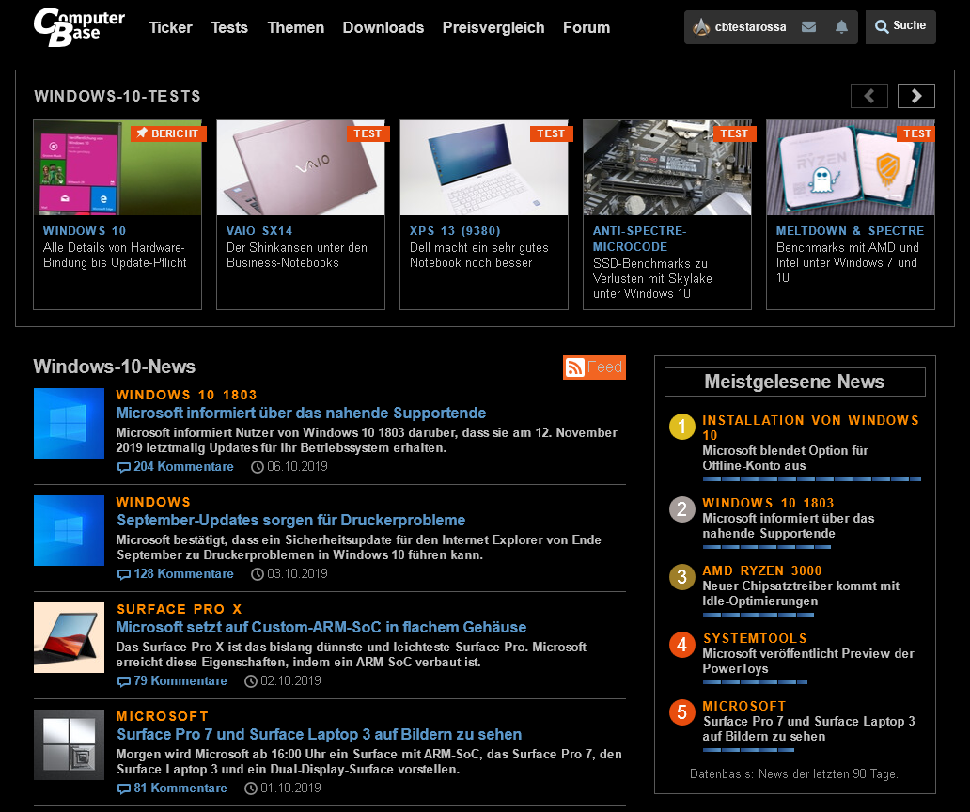The width and height of the screenshot is (970, 812).
Task: Open ANTI-SPECTRE-MICROCODE card title
Action: tap(639, 240)
